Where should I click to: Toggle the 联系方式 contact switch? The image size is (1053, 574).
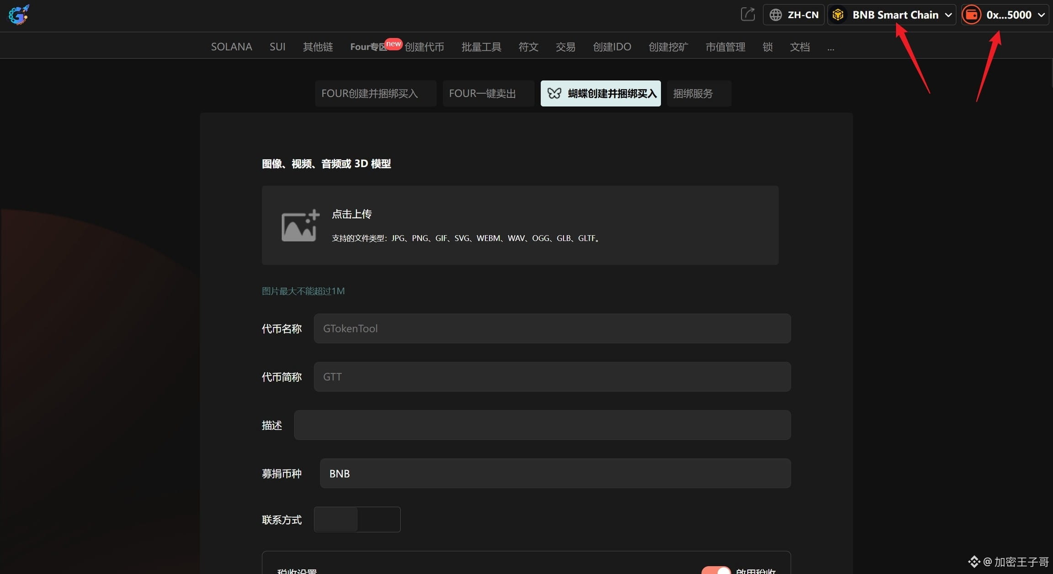pos(357,519)
